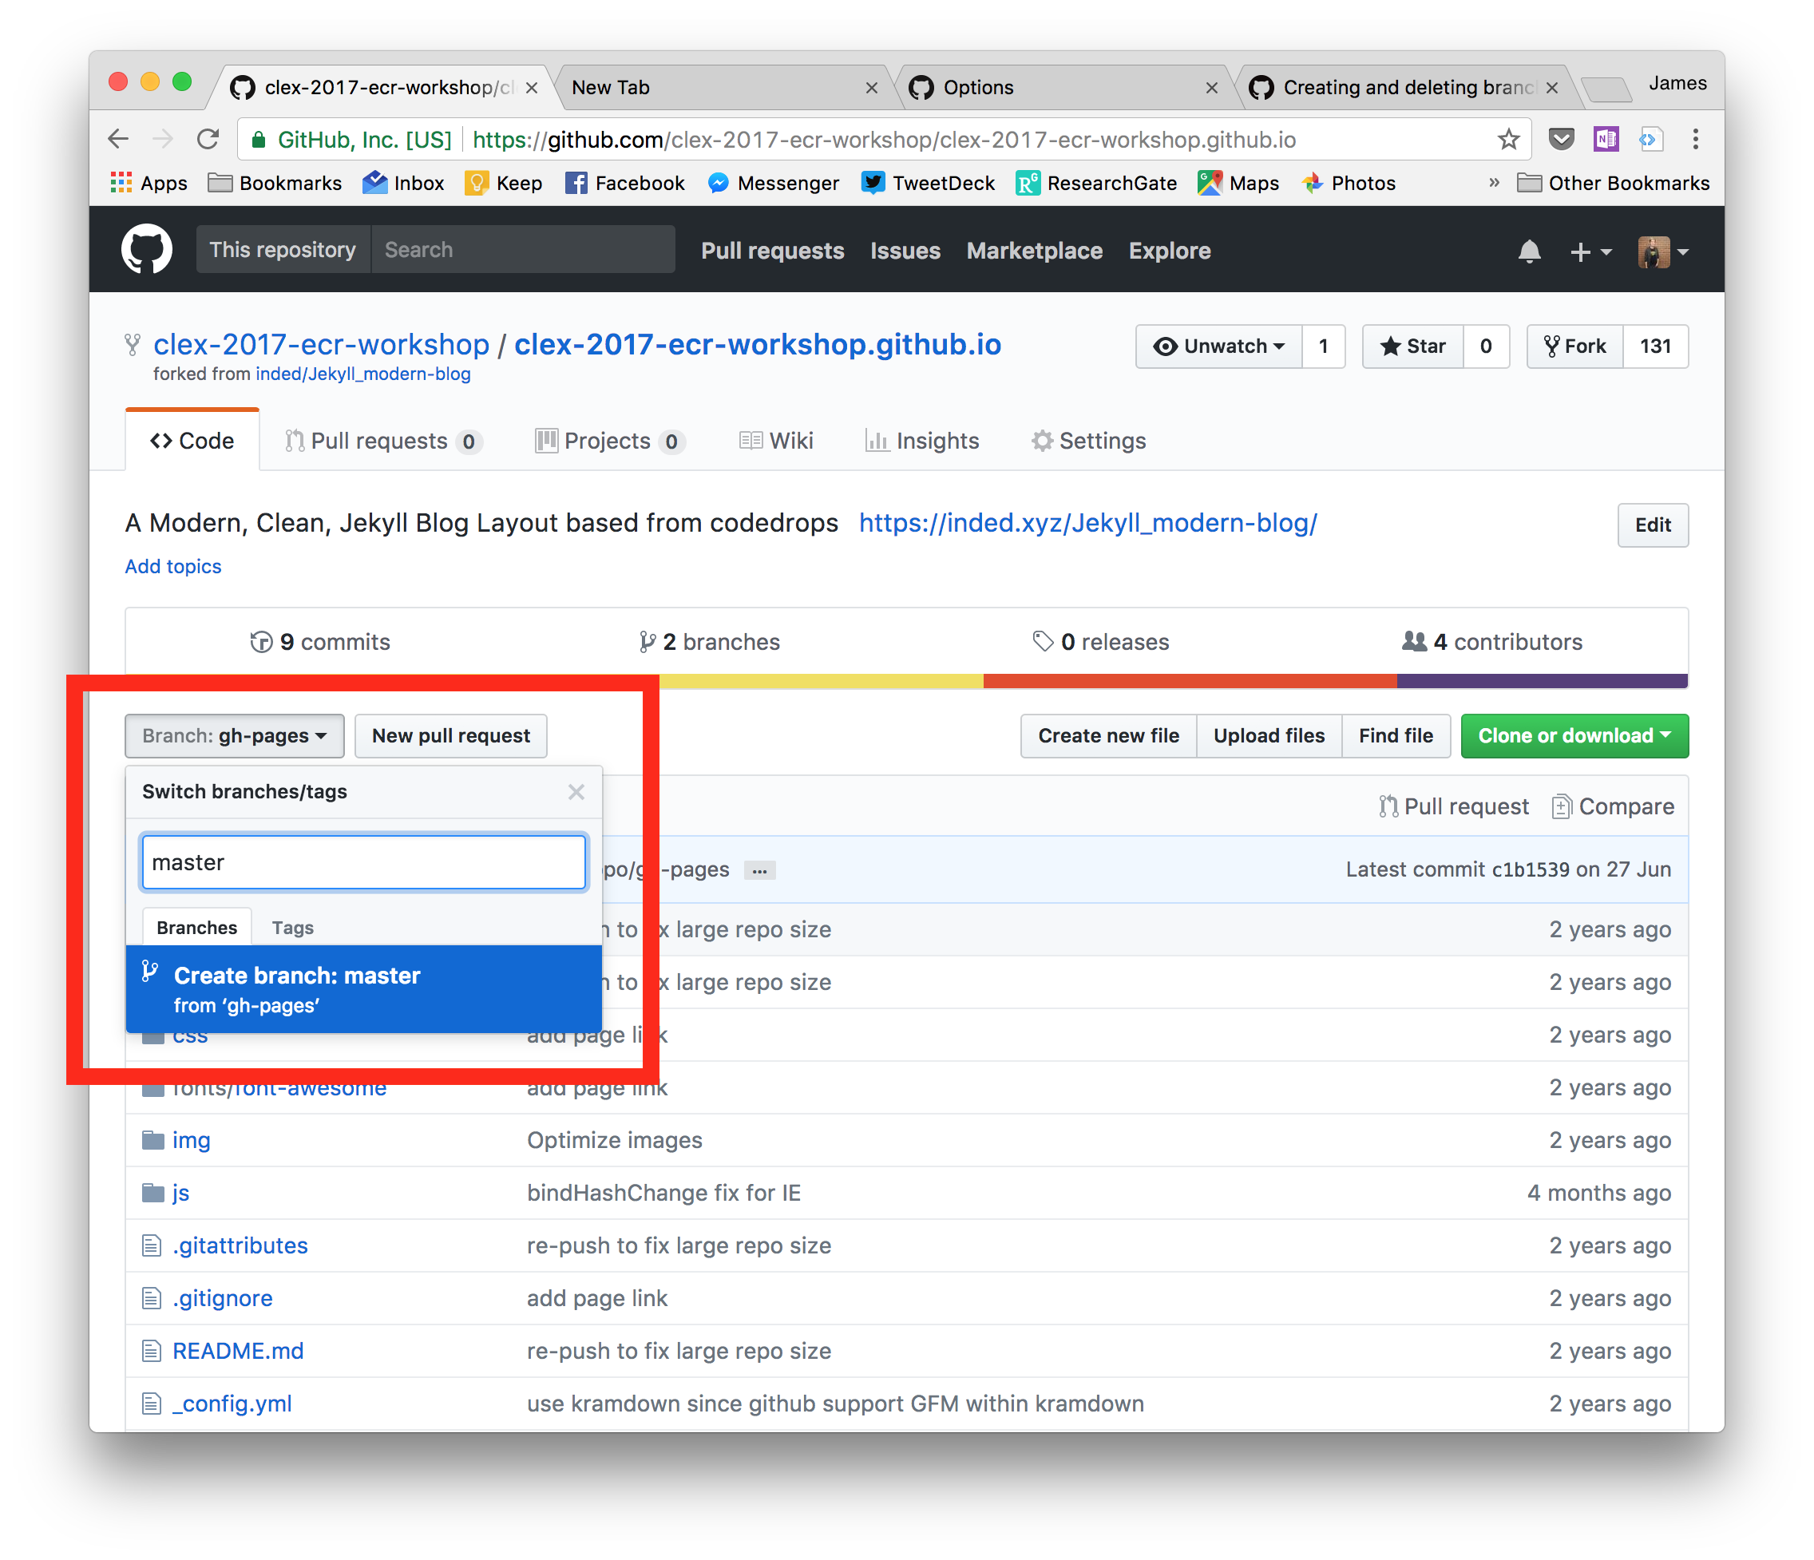Switch to the Tags tab
Image resolution: width=1814 pixels, height=1560 pixels.
(x=292, y=928)
